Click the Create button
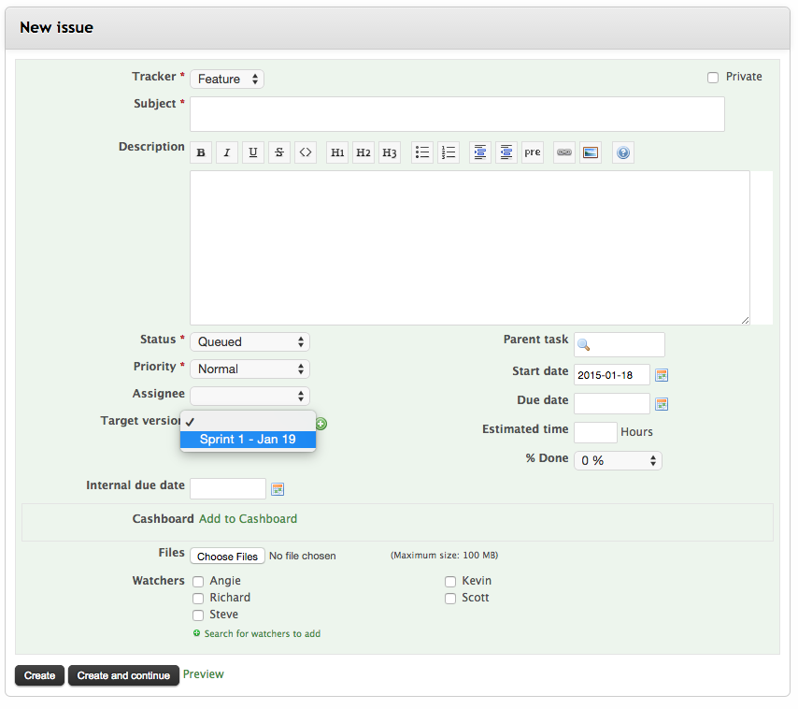Viewport: 798px width, 709px height. 39,675
